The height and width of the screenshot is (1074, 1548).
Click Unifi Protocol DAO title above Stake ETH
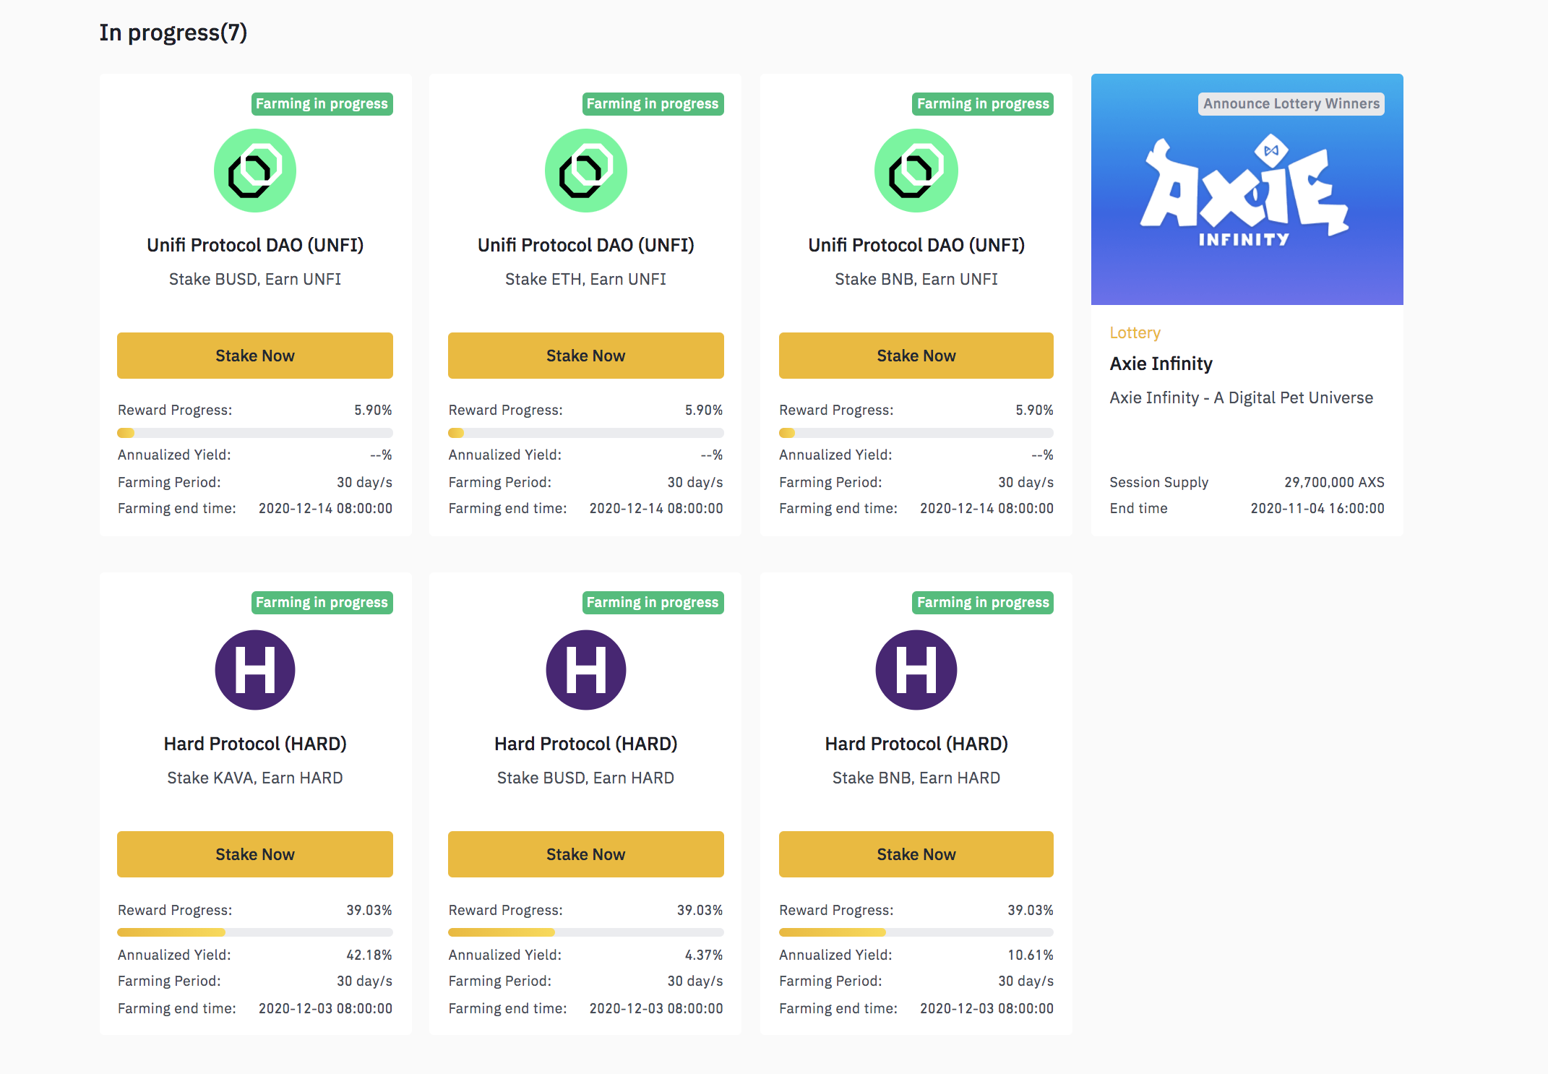tap(586, 245)
